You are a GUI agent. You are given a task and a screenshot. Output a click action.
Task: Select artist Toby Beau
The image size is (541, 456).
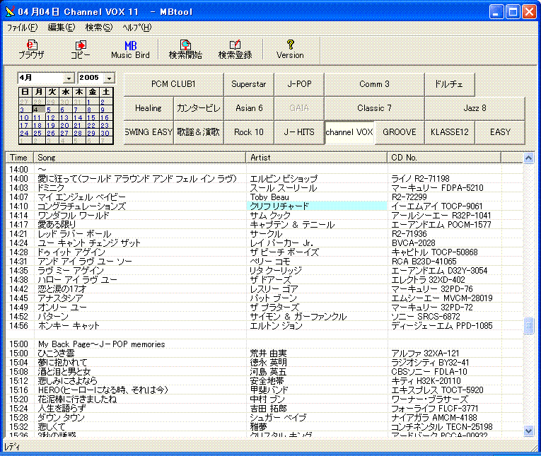[x=269, y=197]
